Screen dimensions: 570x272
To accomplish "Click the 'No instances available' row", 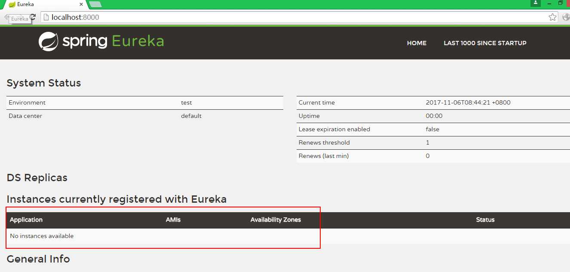I will tap(288, 236).
